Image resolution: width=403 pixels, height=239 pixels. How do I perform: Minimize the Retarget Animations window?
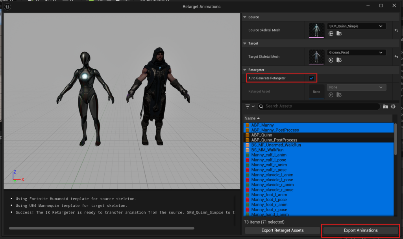(368, 6)
